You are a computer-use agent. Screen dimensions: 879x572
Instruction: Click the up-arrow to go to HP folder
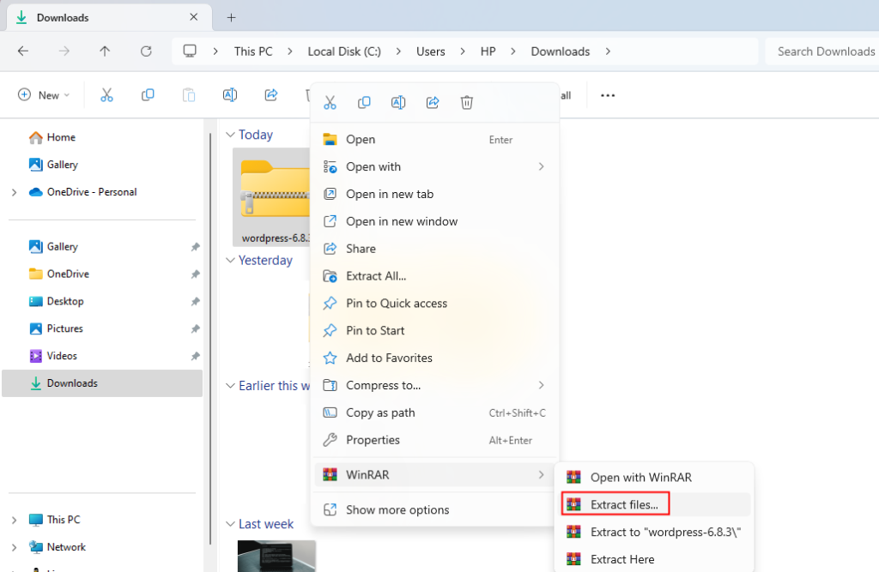105,51
